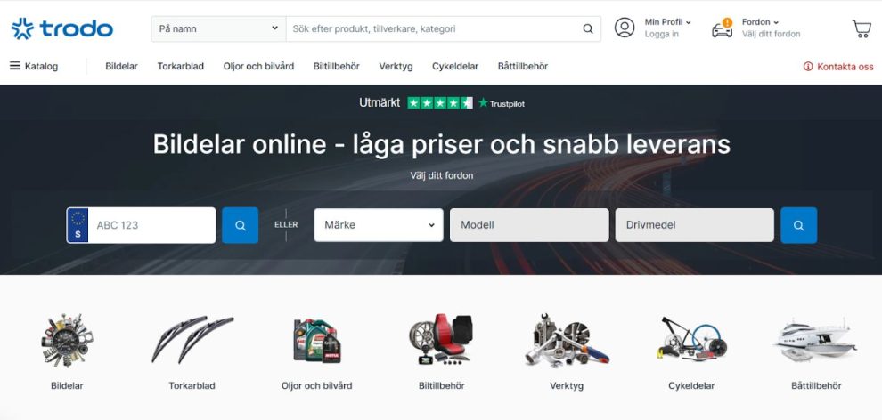Open Verktyg in the navigation bar

pyautogui.click(x=396, y=66)
